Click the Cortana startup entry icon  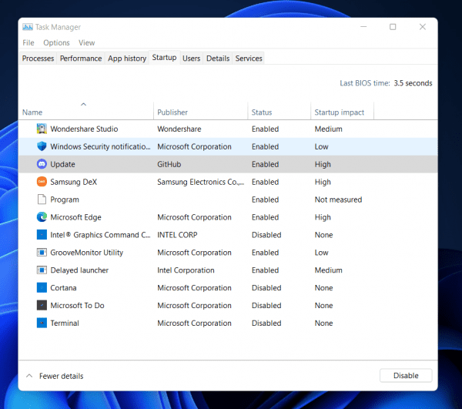[x=42, y=288]
